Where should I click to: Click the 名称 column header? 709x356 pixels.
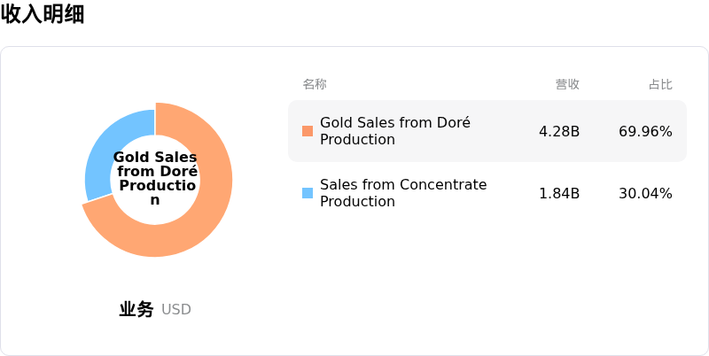[315, 84]
